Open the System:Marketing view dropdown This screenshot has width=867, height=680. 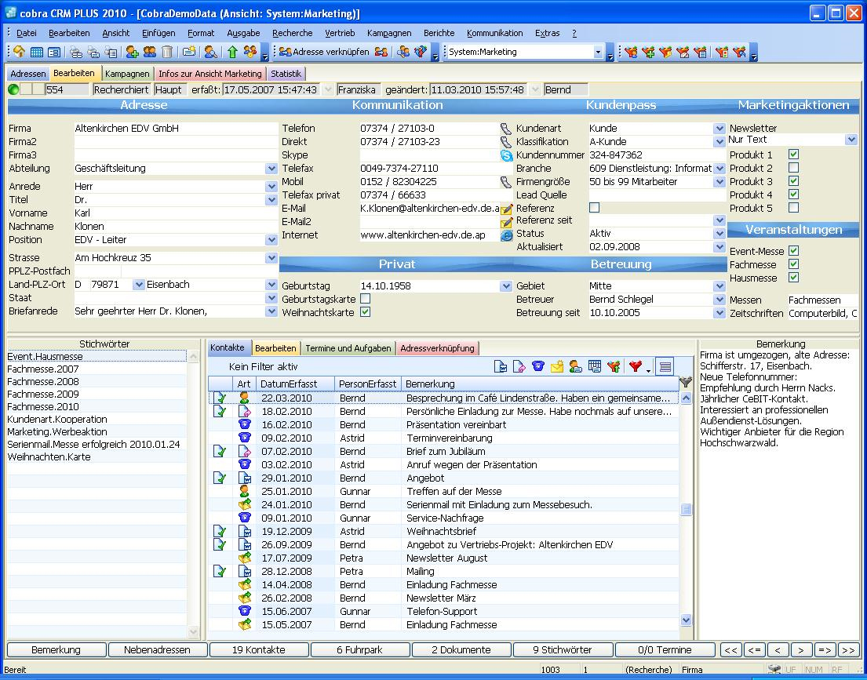pyautogui.click(x=598, y=52)
